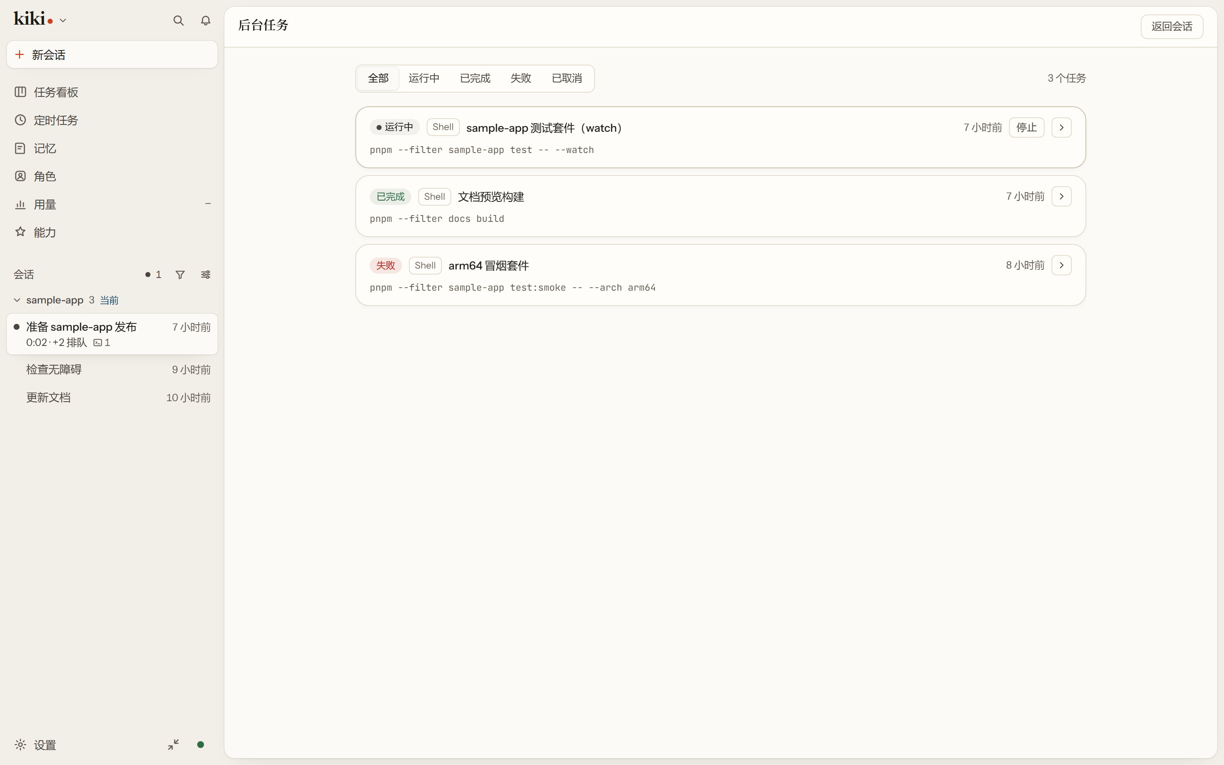Switch to 已完成 filter tab
1224x765 pixels.
pyautogui.click(x=475, y=79)
